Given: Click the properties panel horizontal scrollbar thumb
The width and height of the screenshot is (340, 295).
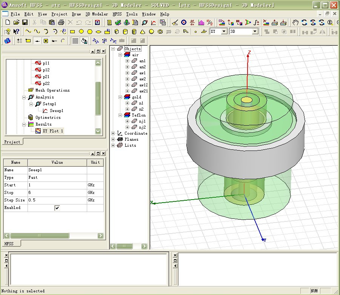Looking at the screenshot, I should 40,235.
